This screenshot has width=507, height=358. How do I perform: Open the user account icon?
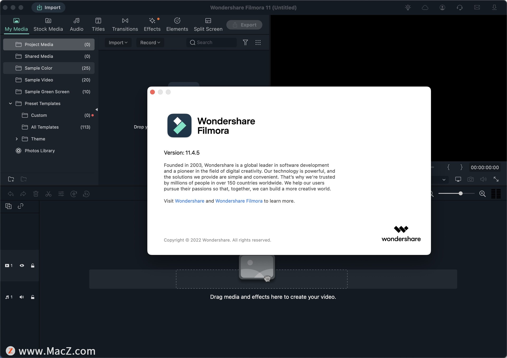(442, 7)
